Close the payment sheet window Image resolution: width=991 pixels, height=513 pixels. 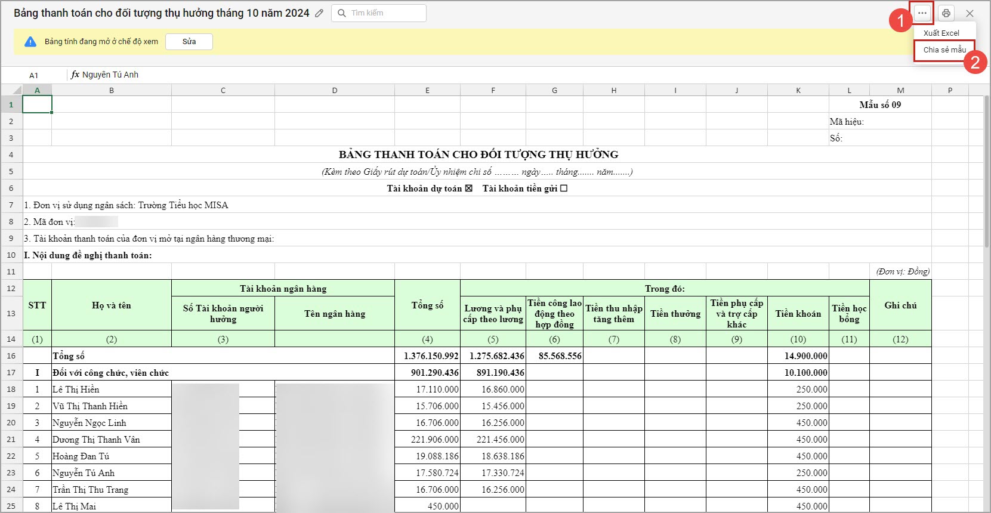970,13
